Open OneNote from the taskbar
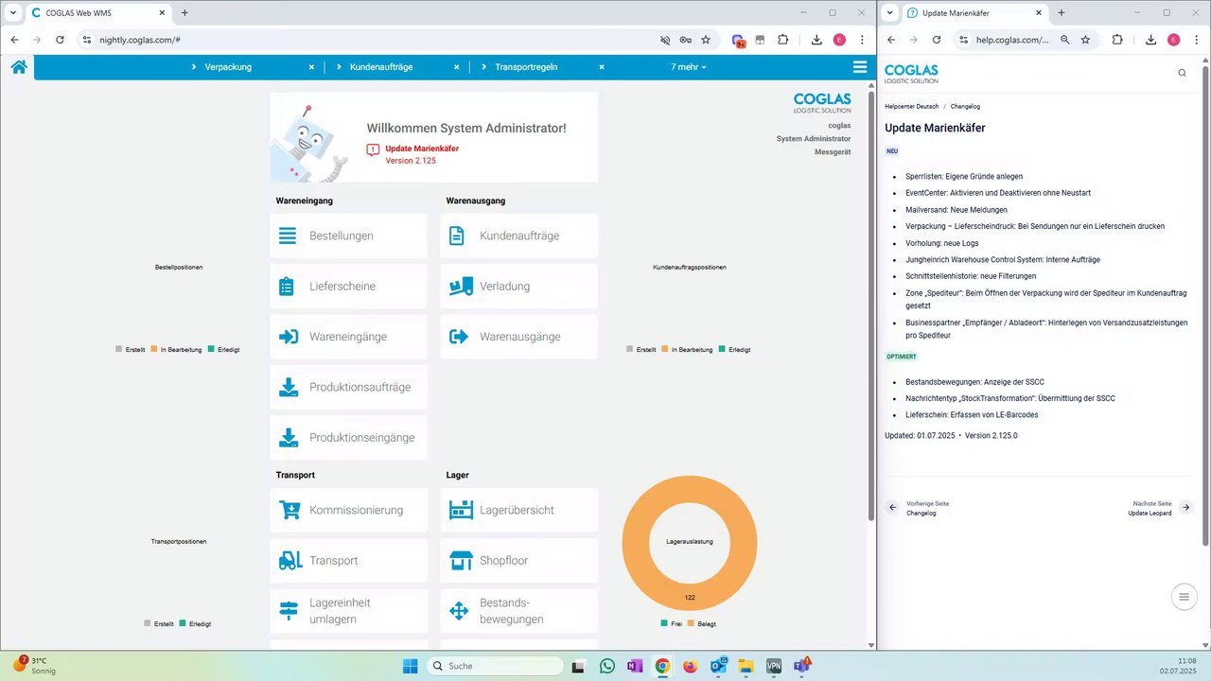 (635, 666)
